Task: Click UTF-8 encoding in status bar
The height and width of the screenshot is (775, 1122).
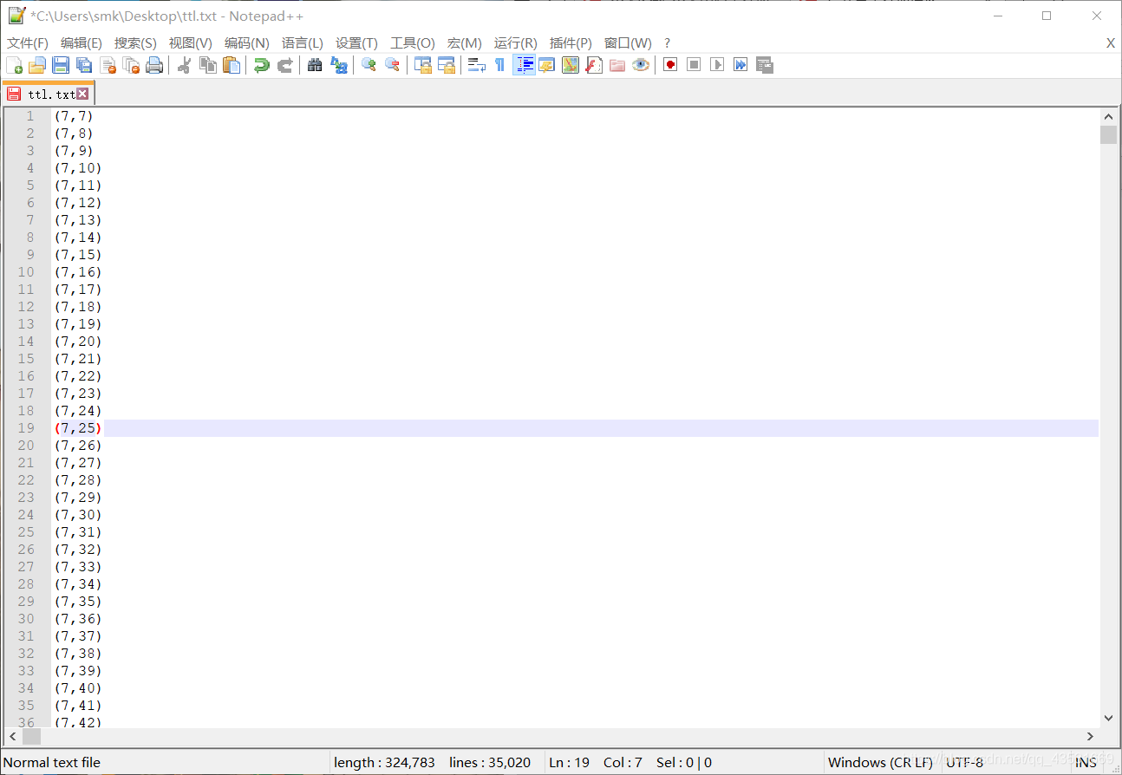Action: click(964, 763)
